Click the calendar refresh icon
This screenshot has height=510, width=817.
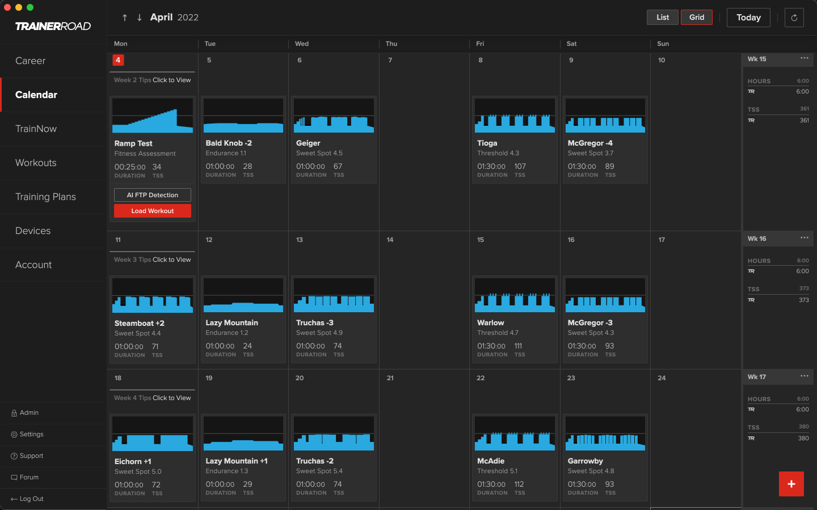pyautogui.click(x=794, y=17)
